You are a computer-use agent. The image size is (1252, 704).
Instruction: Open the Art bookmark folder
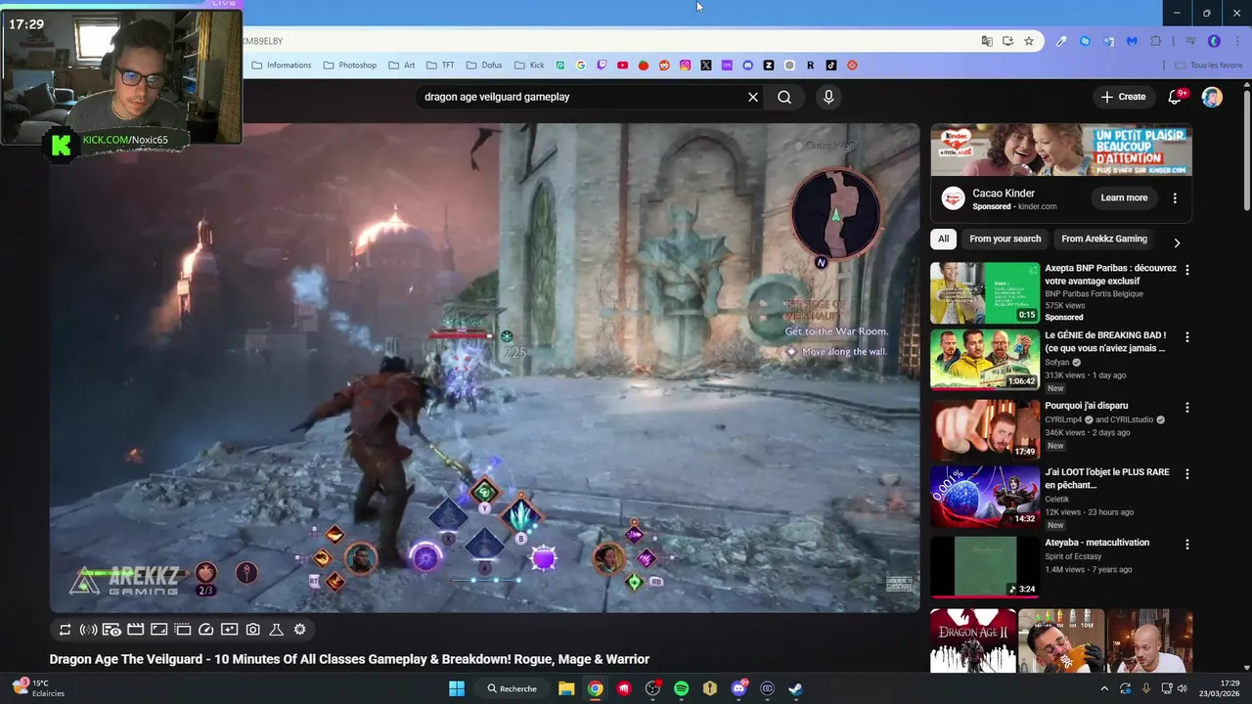(402, 66)
